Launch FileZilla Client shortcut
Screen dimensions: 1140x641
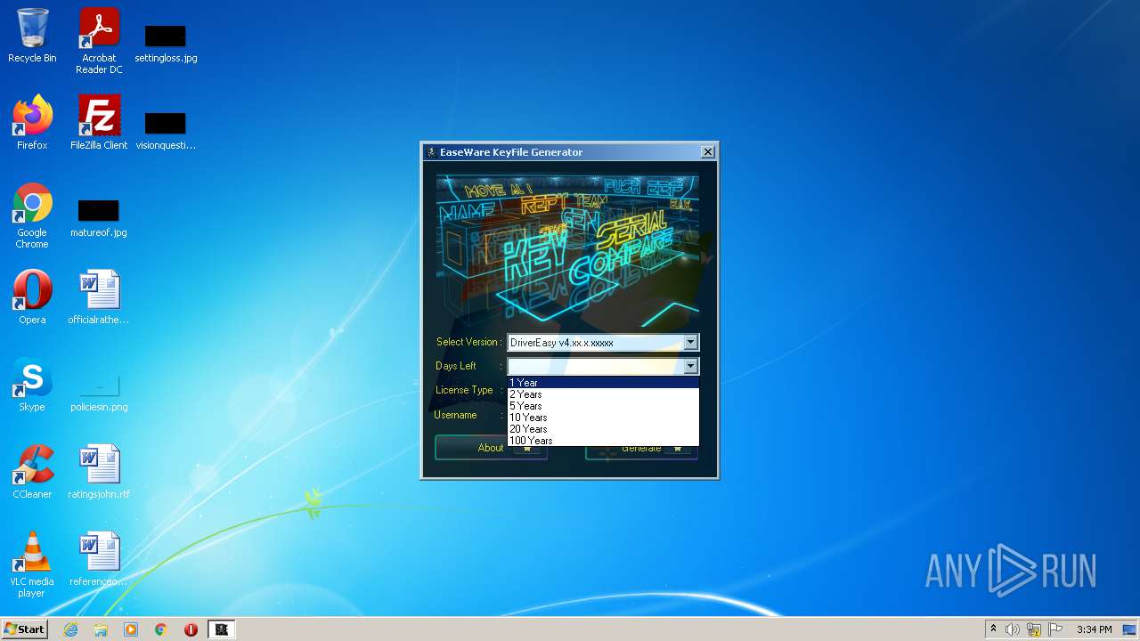pos(99,122)
